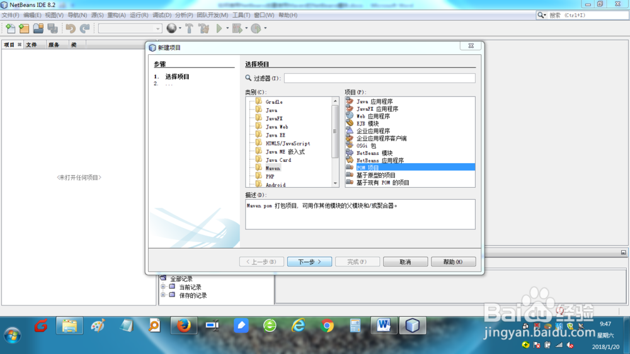Click the Redo arrow icon
The width and height of the screenshot is (630, 354).
tap(84, 28)
